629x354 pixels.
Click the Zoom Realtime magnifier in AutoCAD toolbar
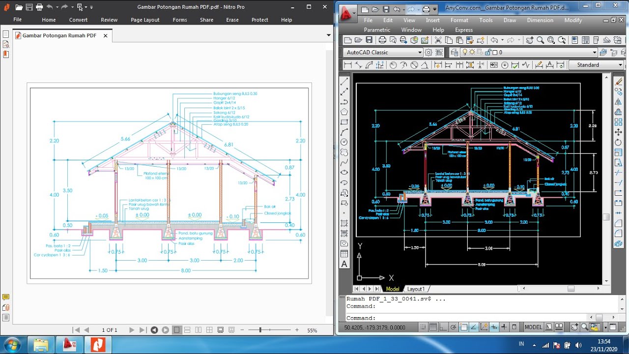pyautogui.click(x=540, y=40)
